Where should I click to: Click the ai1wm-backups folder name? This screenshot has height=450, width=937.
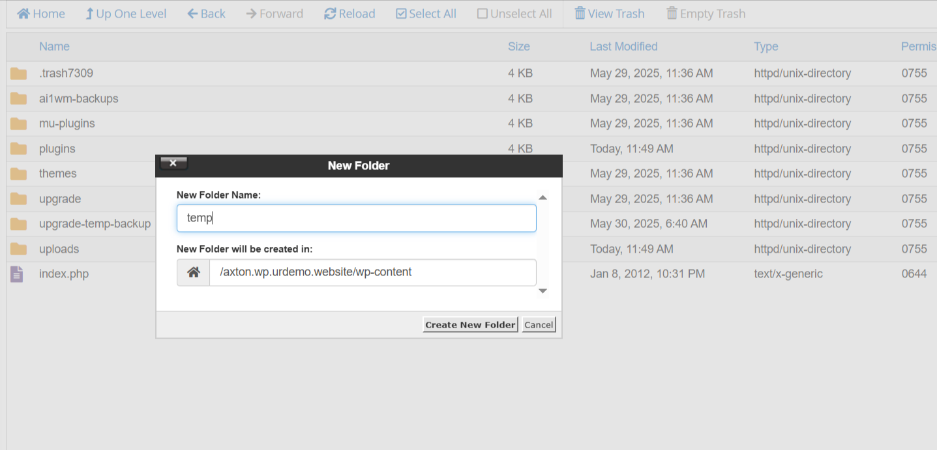click(79, 98)
